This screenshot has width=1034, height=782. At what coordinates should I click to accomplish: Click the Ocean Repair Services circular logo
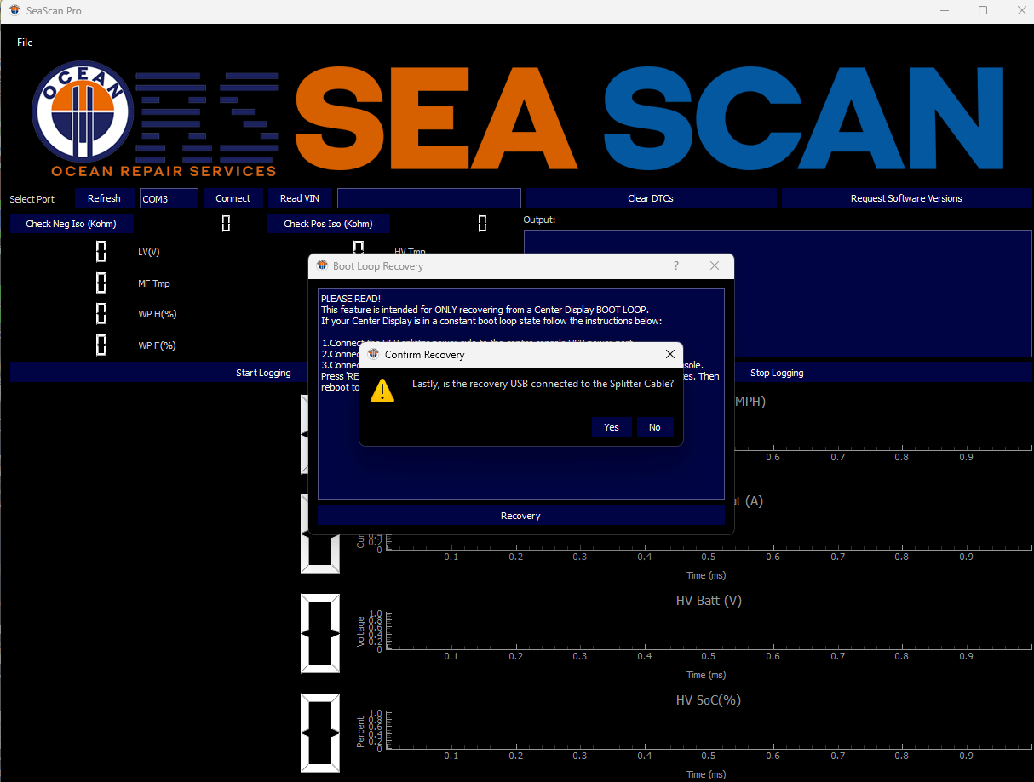pyautogui.click(x=82, y=111)
